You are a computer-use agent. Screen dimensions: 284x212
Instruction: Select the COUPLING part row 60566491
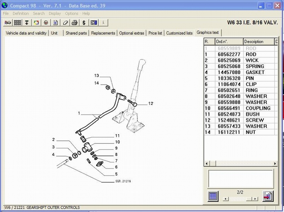tap(241, 108)
